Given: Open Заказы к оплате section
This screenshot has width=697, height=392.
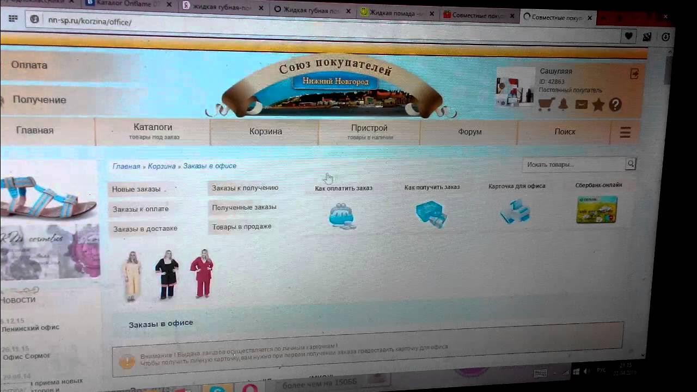Looking at the screenshot, I should click(140, 209).
